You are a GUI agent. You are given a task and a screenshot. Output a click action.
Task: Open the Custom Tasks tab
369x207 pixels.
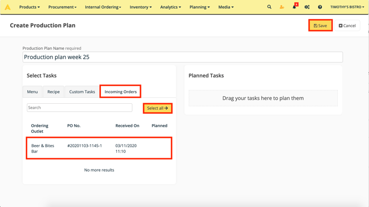[82, 92]
